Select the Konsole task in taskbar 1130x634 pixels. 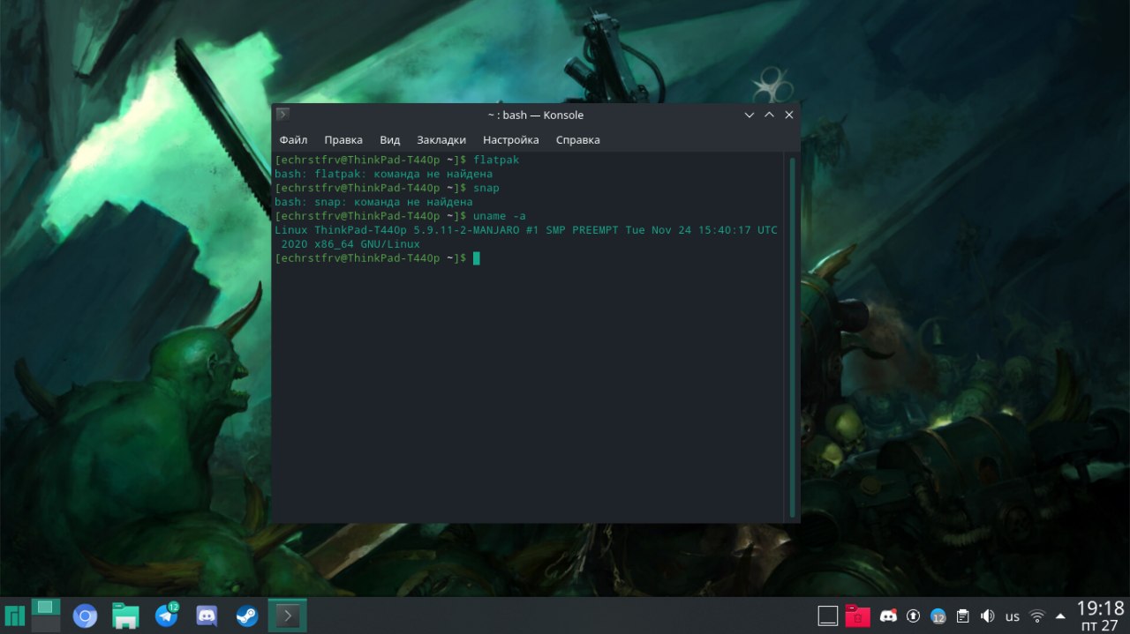[287, 615]
